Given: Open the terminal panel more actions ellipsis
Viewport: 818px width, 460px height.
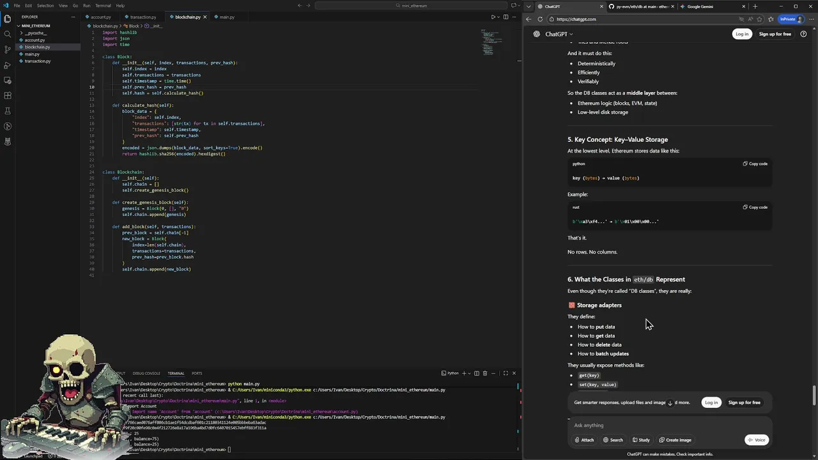Looking at the screenshot, I should coord(493,373).
